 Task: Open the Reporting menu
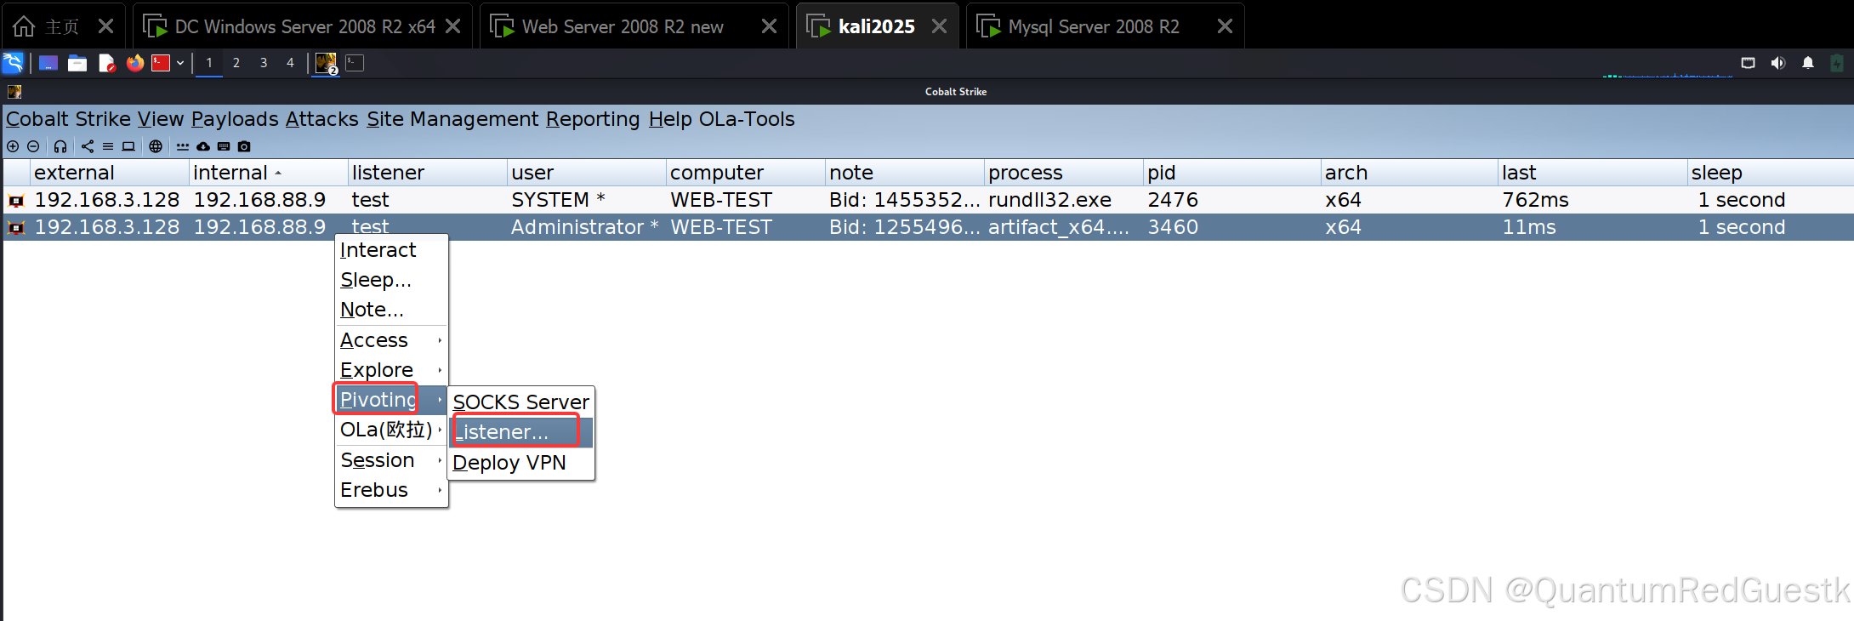click(593, 119)
